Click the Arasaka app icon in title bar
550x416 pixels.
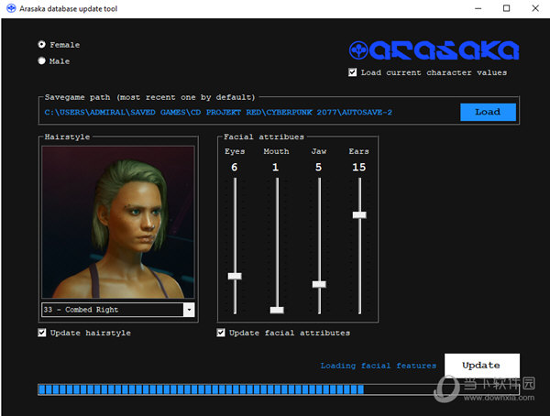coord(11,8)
